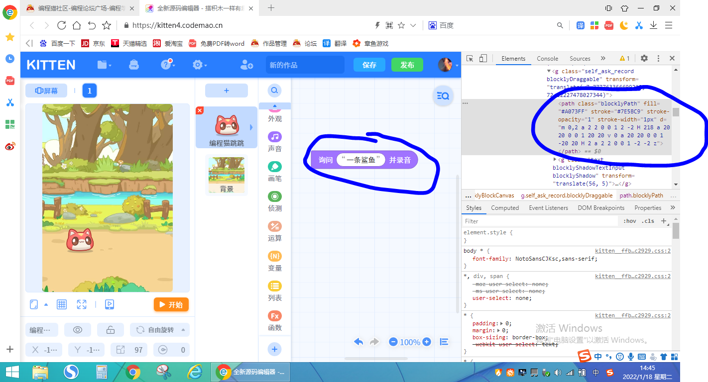Click the zoom percentage 100% value

pos(410,342)
